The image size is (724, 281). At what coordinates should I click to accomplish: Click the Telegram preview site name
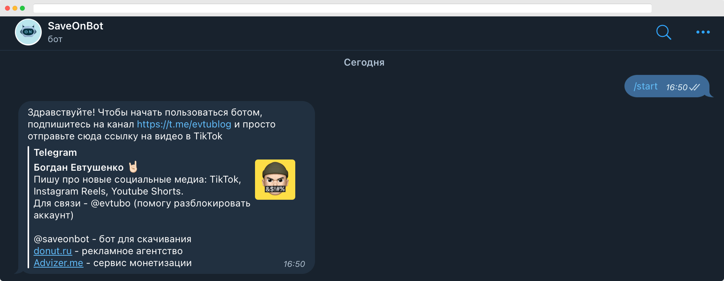pos(55,153)
